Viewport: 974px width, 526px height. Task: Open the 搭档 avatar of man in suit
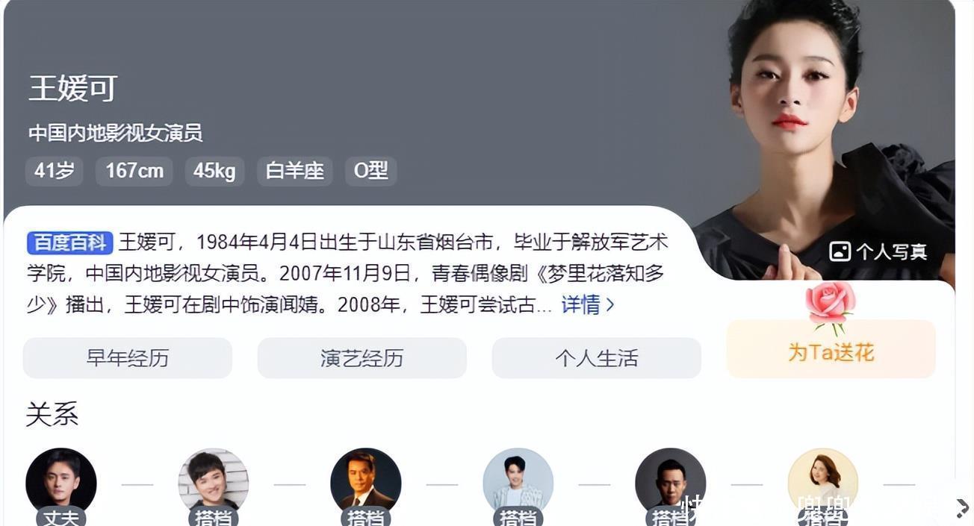point(366,483)
